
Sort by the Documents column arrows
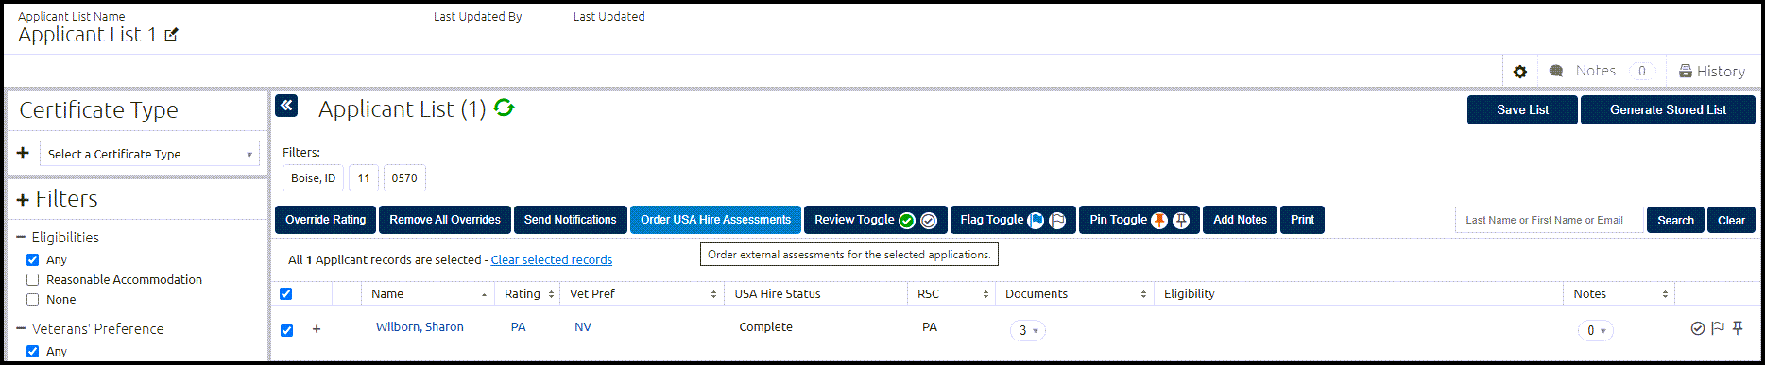(x=1143, y=295)
